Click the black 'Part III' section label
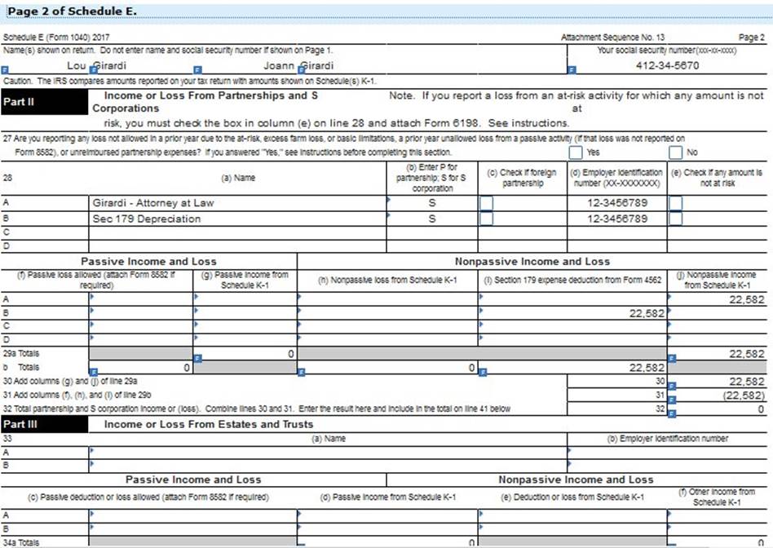Viewport: 773px width, 548px height. tap(44, 424)
